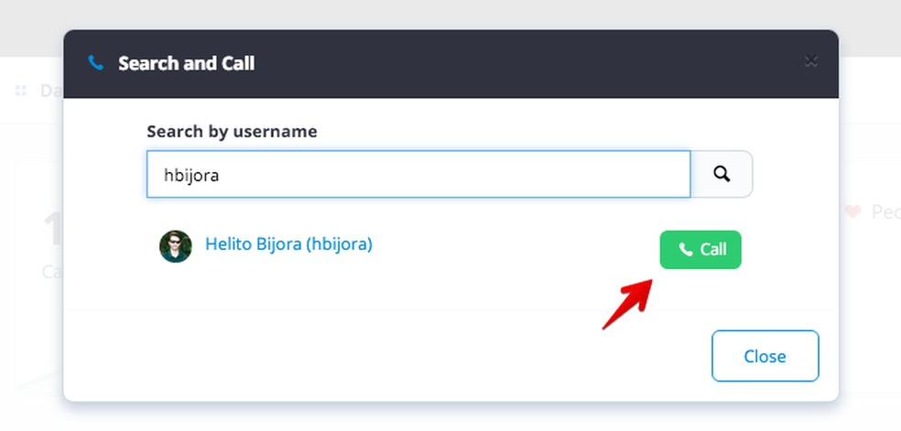Click the magnifying glass search button
Screen dimensions: 901x431
pos(722,174)
